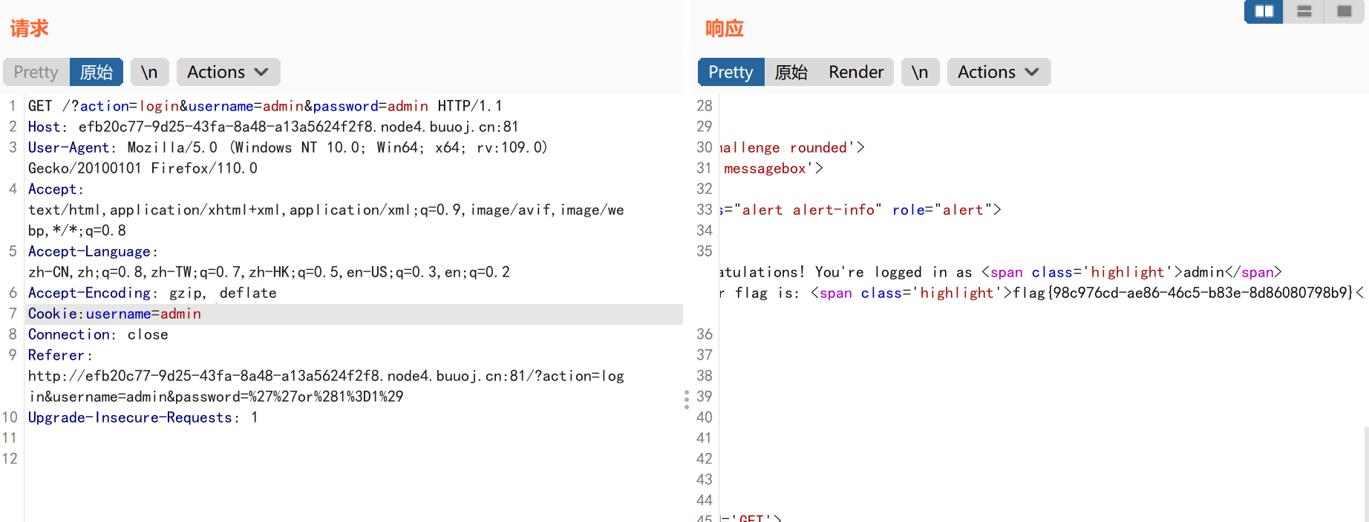
Task: Open response Actions dropdown
Action: [x=998, y=72]
